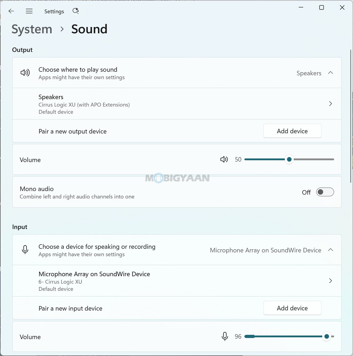Image resolution: width=353 pixels, height=356 pixels.
Task: Click the speaker icon in Choose where to play sound
Action: 25,73
